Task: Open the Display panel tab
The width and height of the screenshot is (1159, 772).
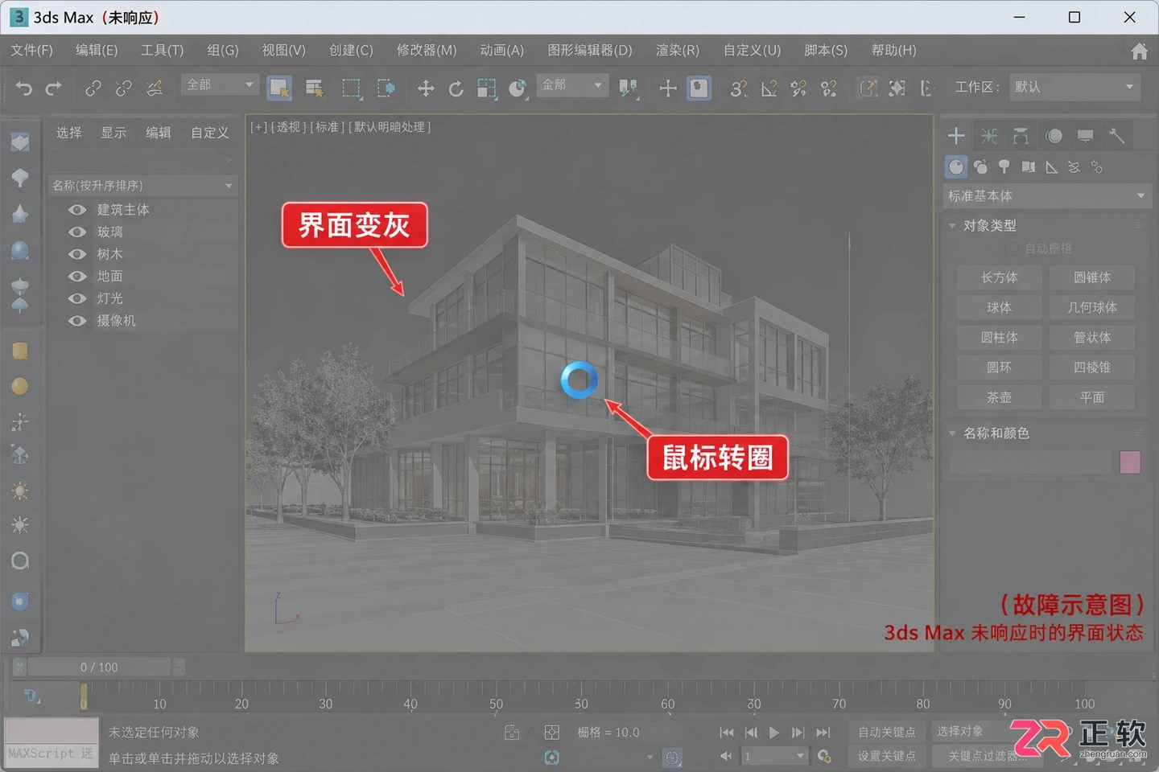Action: click(x=1085, y=136)
